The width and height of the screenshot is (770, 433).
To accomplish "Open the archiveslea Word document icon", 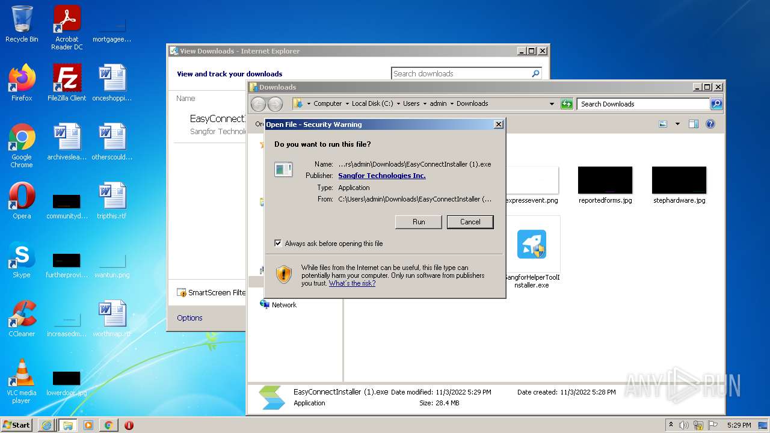I will (x=67, y=141).
